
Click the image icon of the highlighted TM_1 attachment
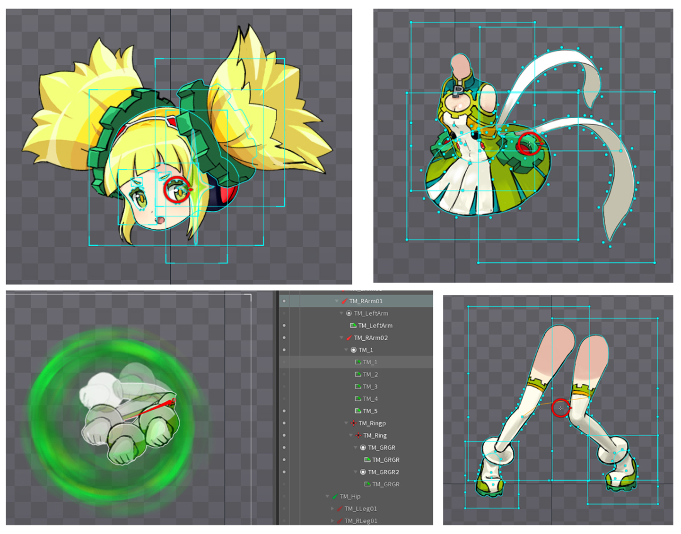pos(358,362)
